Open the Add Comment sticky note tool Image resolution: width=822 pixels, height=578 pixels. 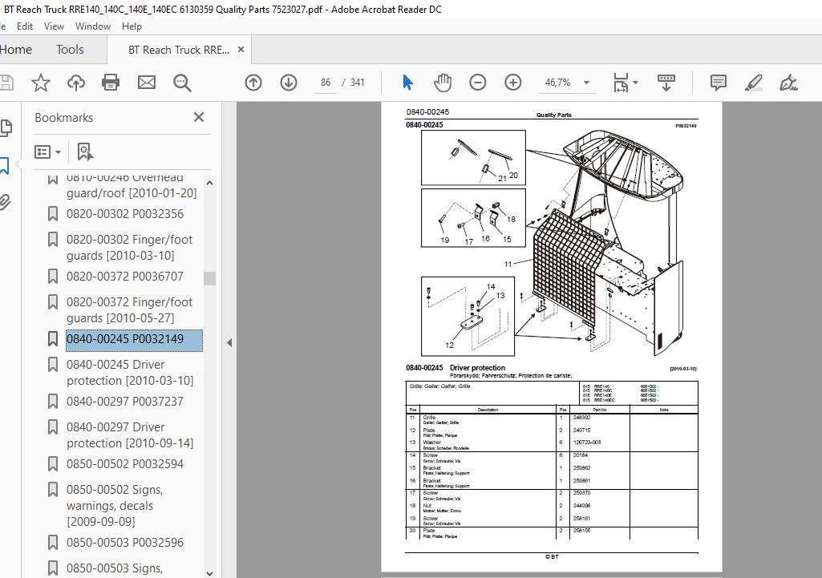(x=719, y=83)
